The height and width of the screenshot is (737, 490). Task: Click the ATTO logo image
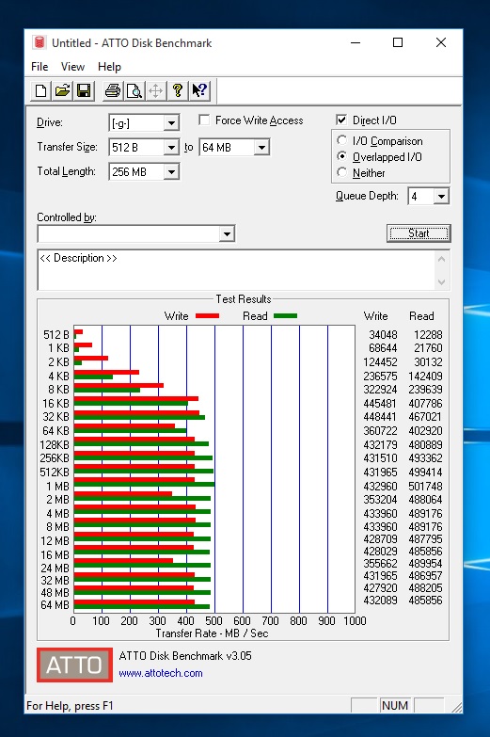point(74,665)
